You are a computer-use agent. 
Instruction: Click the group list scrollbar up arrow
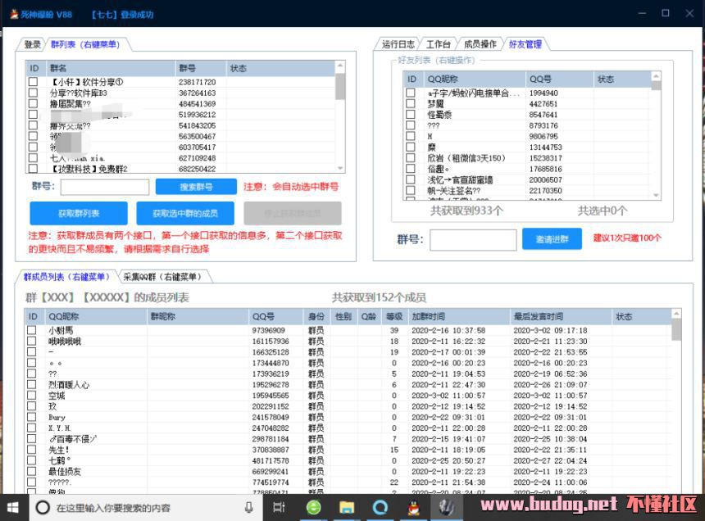340,66
